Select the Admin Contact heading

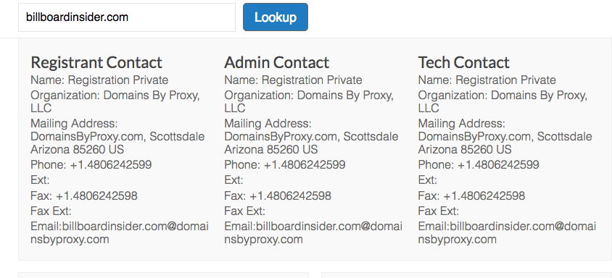tap(277, 62)
